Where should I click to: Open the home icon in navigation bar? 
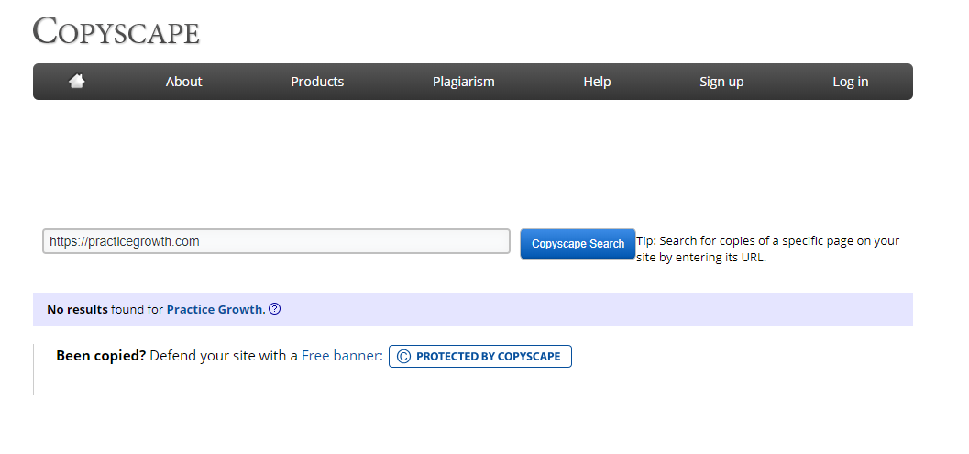click(x=77, y=81)
